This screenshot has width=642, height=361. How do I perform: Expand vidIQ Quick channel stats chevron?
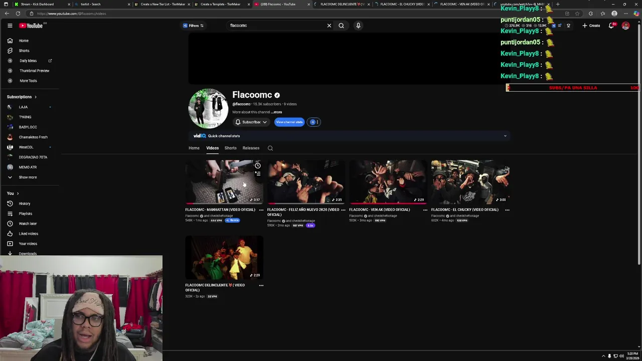click(x=505, y=136)
